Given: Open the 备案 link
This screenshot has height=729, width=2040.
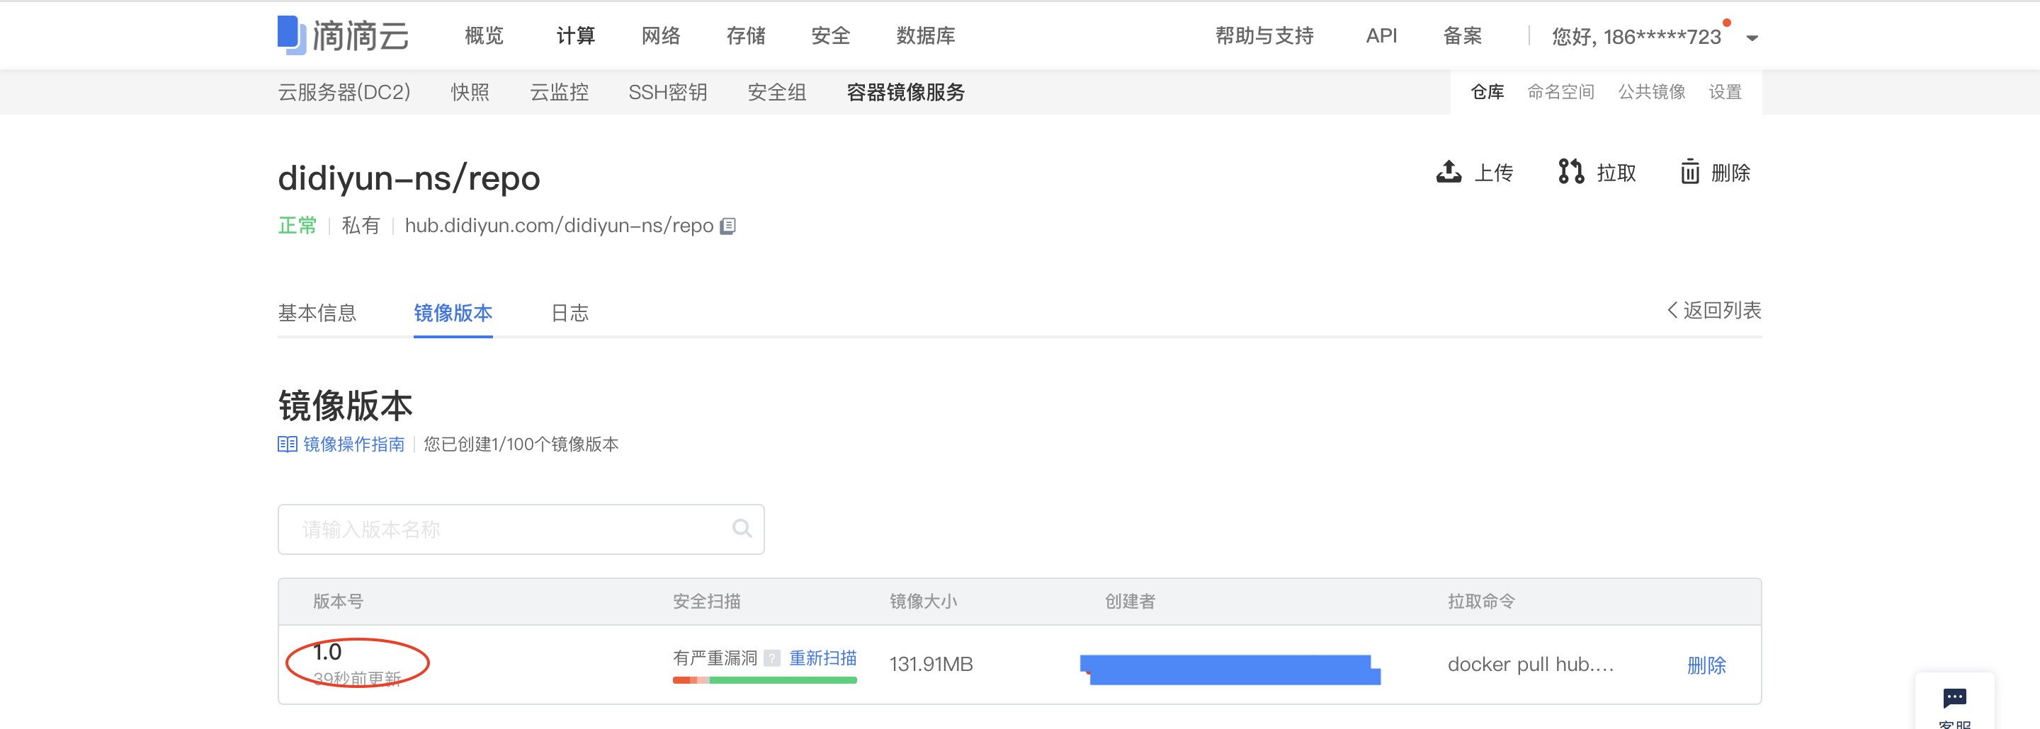Looking at the screenshot, I should point(1462,35).
